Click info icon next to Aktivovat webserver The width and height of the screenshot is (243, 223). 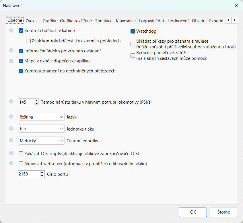(x=11, y=163)
